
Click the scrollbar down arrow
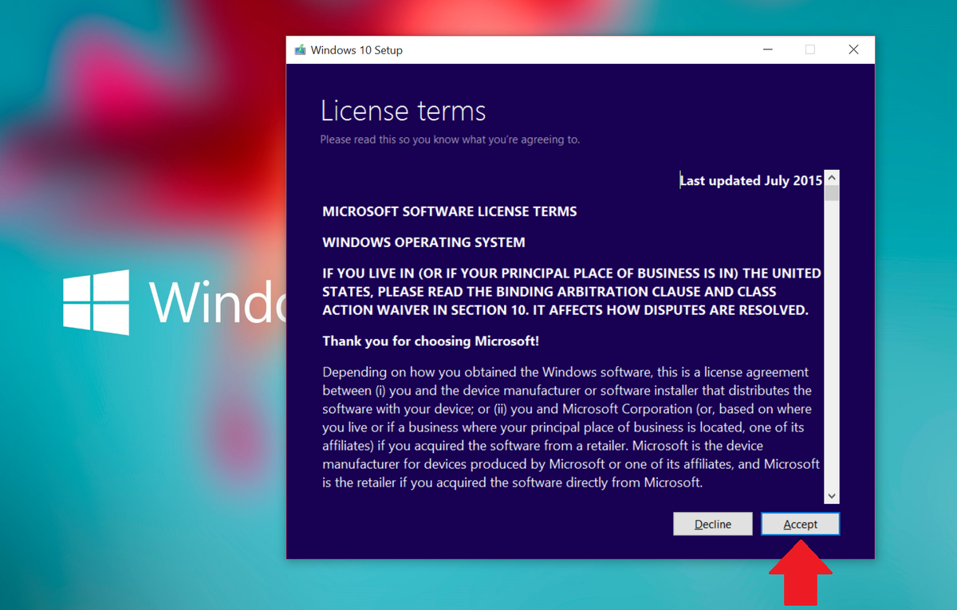[831, 495]
